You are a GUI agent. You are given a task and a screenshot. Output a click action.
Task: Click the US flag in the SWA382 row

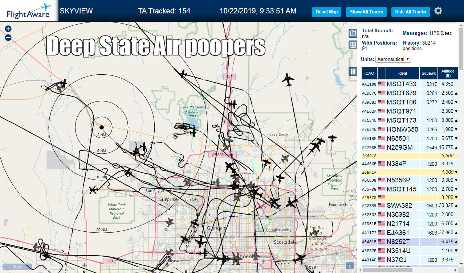[382, 206]
